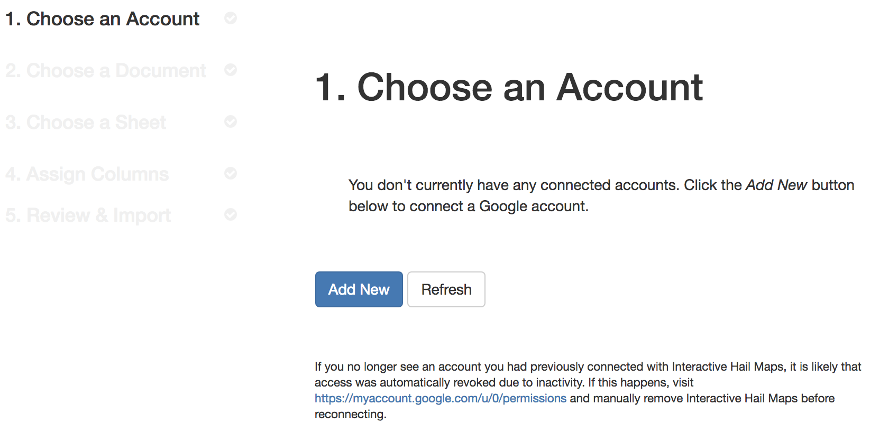Image resolution: width=879 pixels, height=433 pixels.
Task: Click the word reconnecting in the footer note
Action: [x=349, y=415]
